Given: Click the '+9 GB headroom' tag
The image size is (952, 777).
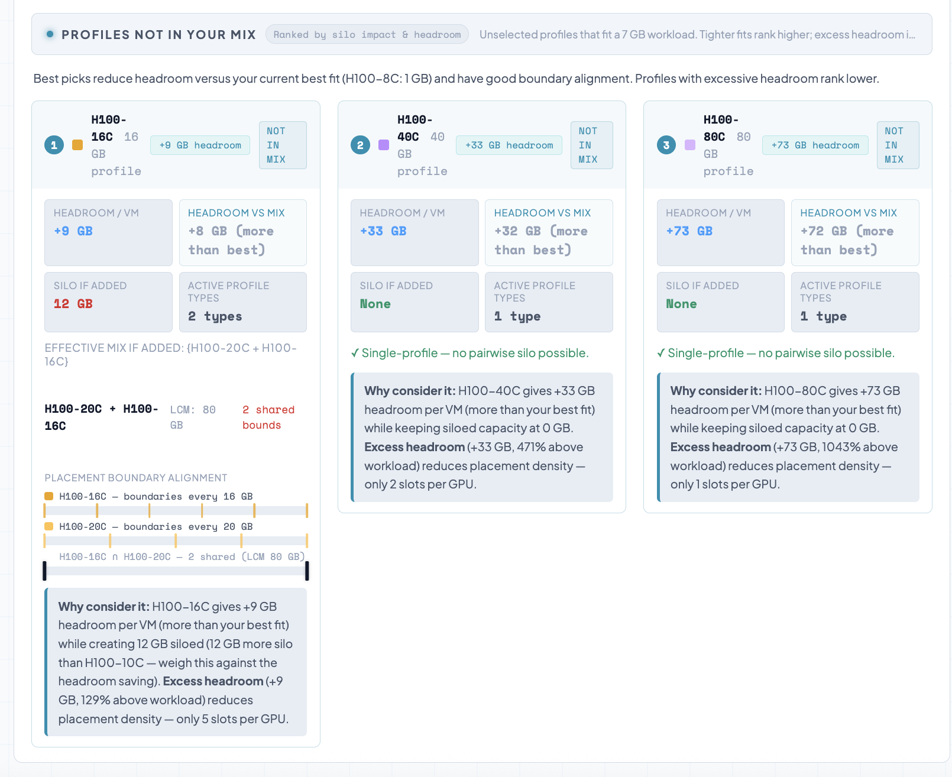Looking at the screenshot, I should pos(200,145).
